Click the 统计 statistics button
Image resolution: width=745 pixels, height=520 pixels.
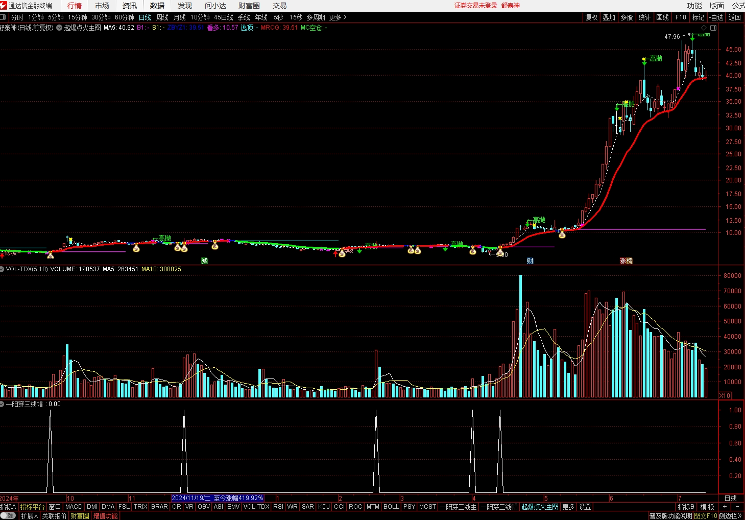click(645, 17)
